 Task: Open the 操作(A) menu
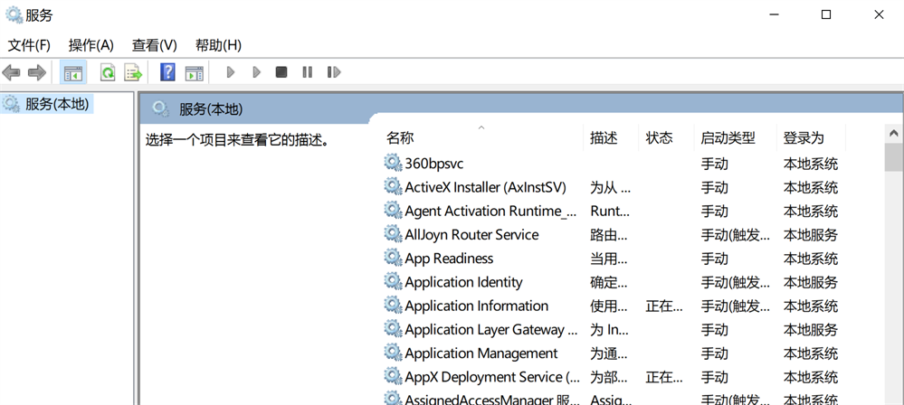[x=91, y=45]
